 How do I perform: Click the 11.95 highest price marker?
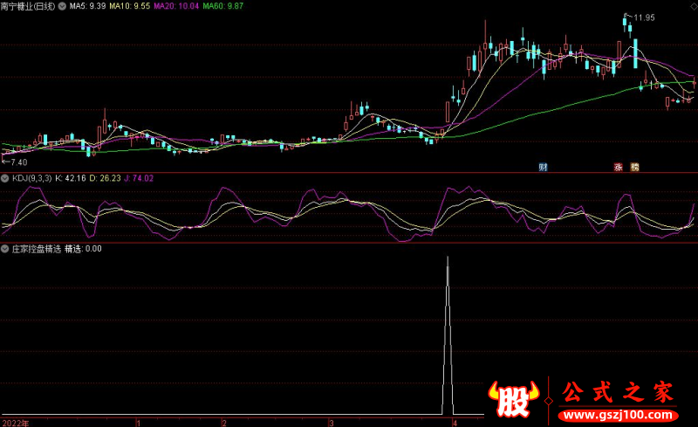pos(641,17)
